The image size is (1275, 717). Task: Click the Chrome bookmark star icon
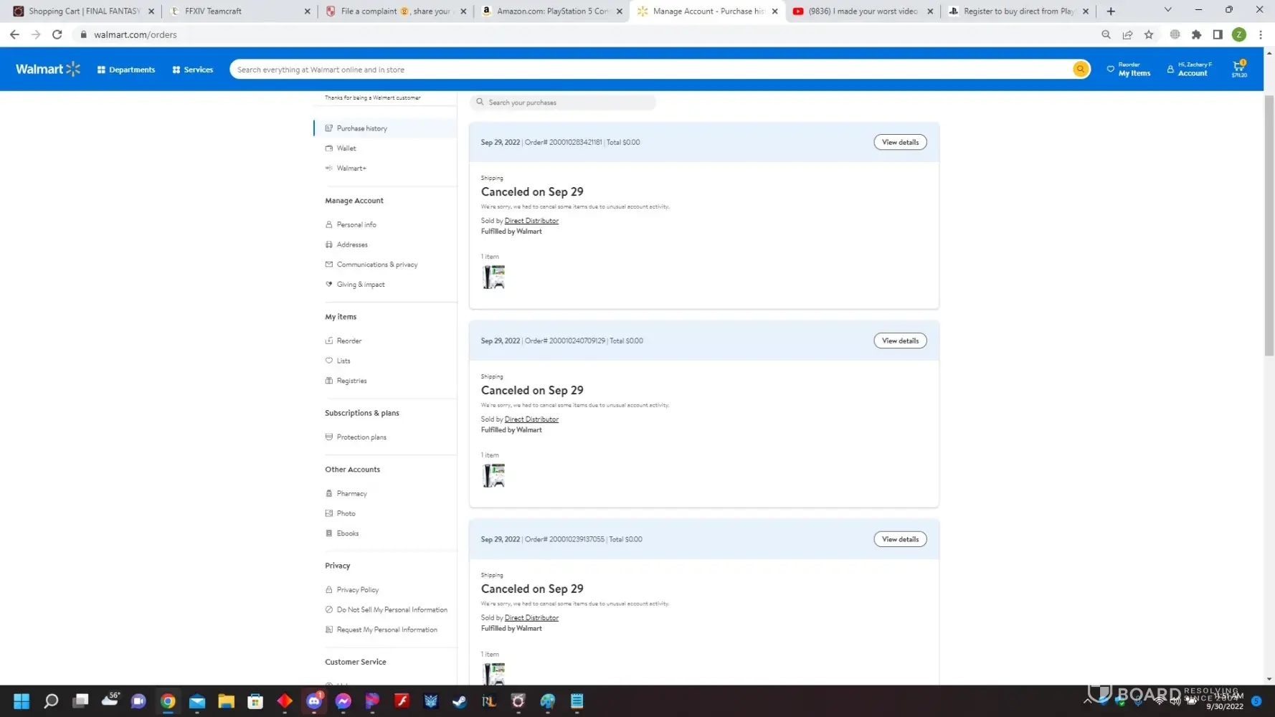coord(1149,34)
